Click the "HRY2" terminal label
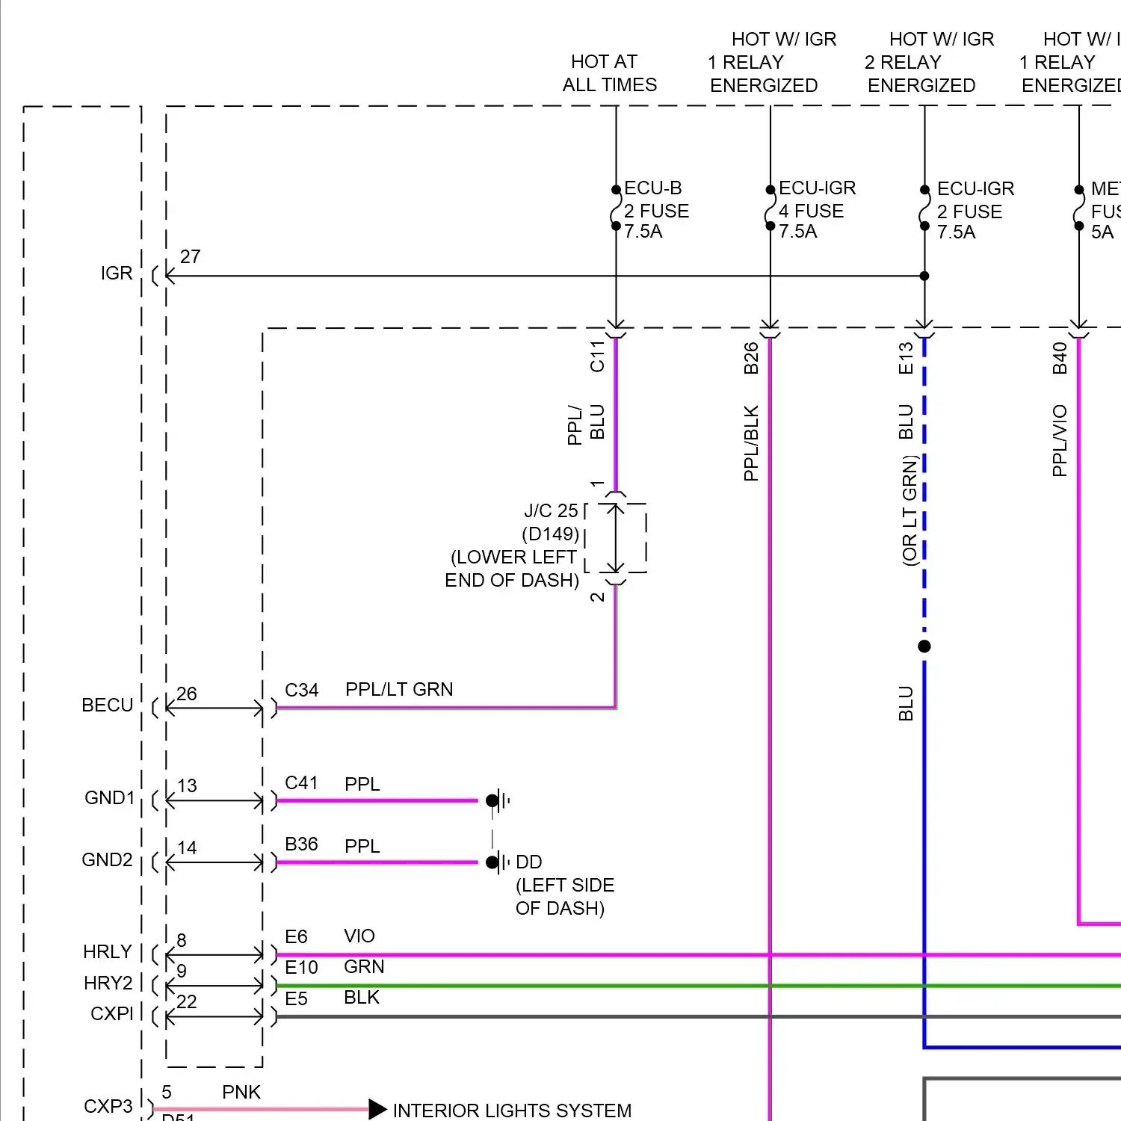The image size is (1121, 1121). pyautogui.click(x=108, y=983)
